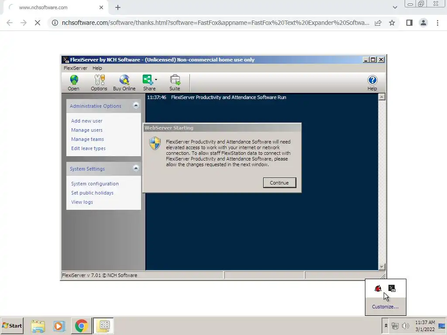Click the Chrome forward arrow
The height and width of the screenshot is (335, 447).
click(x=24, y=23)
